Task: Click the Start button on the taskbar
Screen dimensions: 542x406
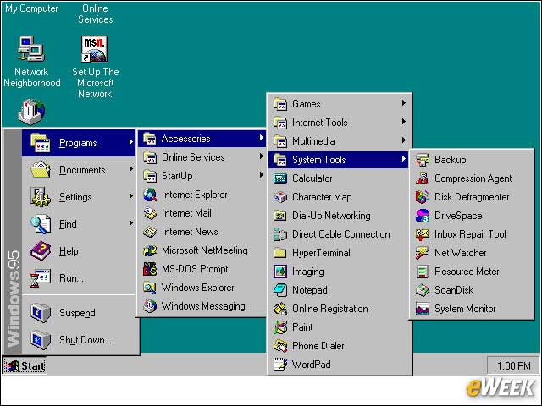Action: click(x=25, y=366)
